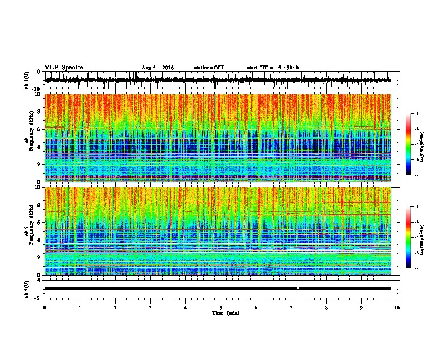This screenshot has height=345, width=447.
Task: Click the start UT = 5:50:0 label
Action: pyautogui.click(x=273, y=68)
